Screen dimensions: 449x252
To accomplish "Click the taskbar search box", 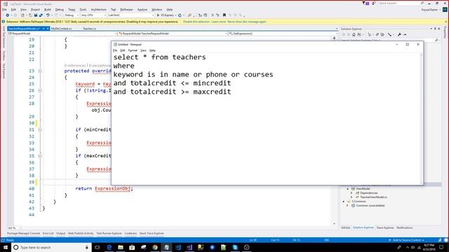I will point(51,247).
